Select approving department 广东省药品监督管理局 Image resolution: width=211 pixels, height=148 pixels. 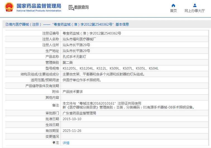pos(79,113)
